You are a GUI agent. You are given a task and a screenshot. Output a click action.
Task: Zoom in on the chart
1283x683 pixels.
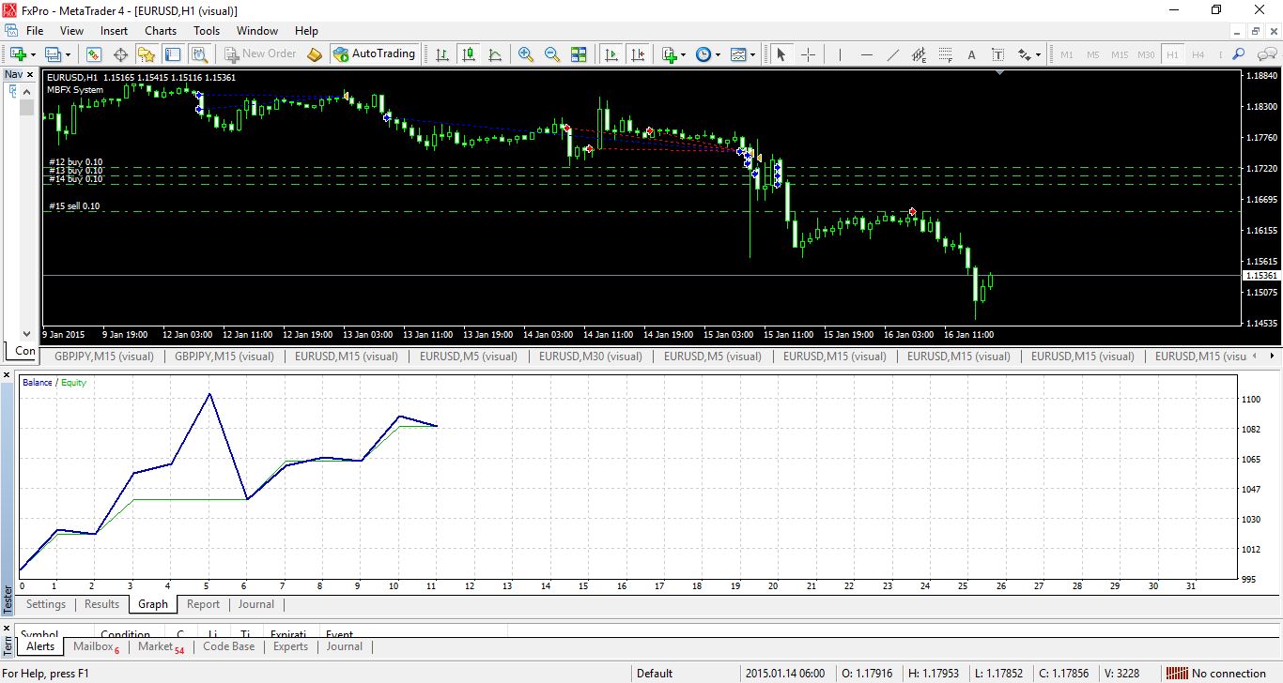point(526,54)
